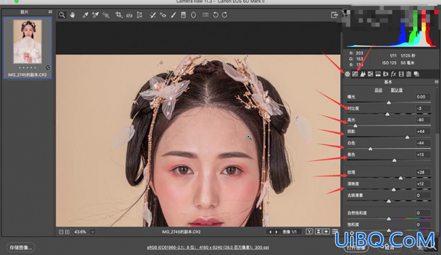The image size is (441, 255).
Task: Click the Contrast slider handle
Action: [387, 114]
